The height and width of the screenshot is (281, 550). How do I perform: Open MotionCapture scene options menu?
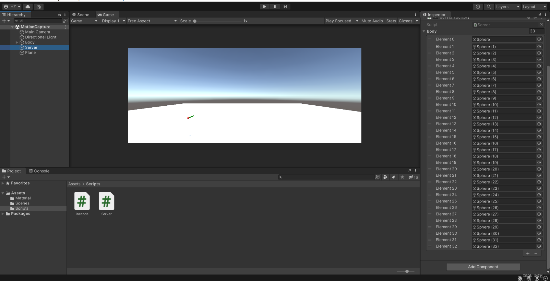click(x=65, y=27)
